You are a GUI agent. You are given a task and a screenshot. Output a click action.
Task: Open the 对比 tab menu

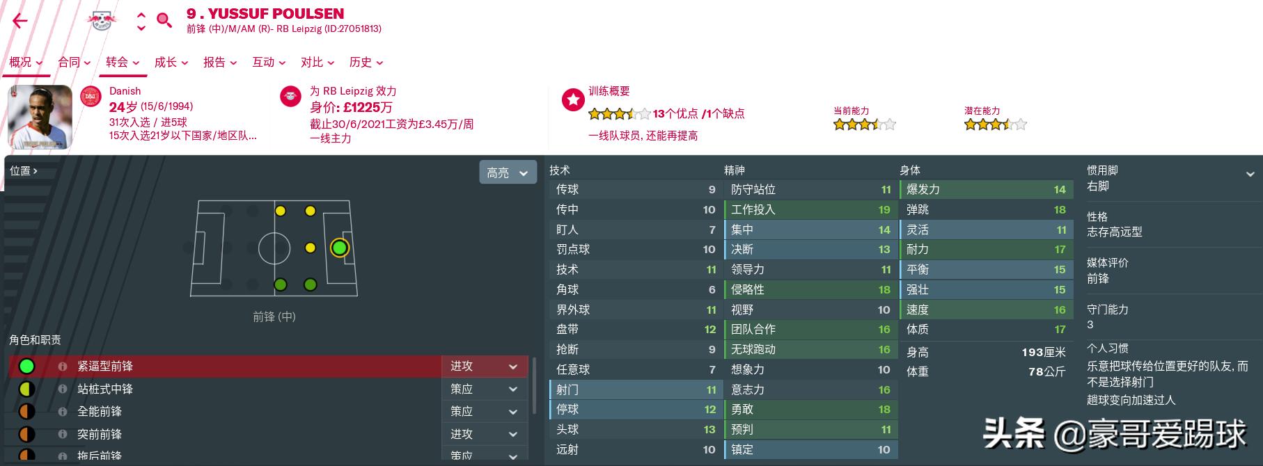coord(317,62)
